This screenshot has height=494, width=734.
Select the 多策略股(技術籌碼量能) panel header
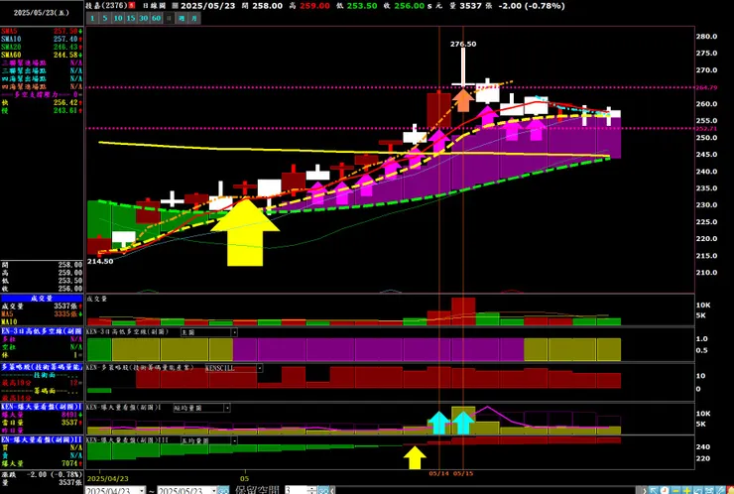[42, 367]
